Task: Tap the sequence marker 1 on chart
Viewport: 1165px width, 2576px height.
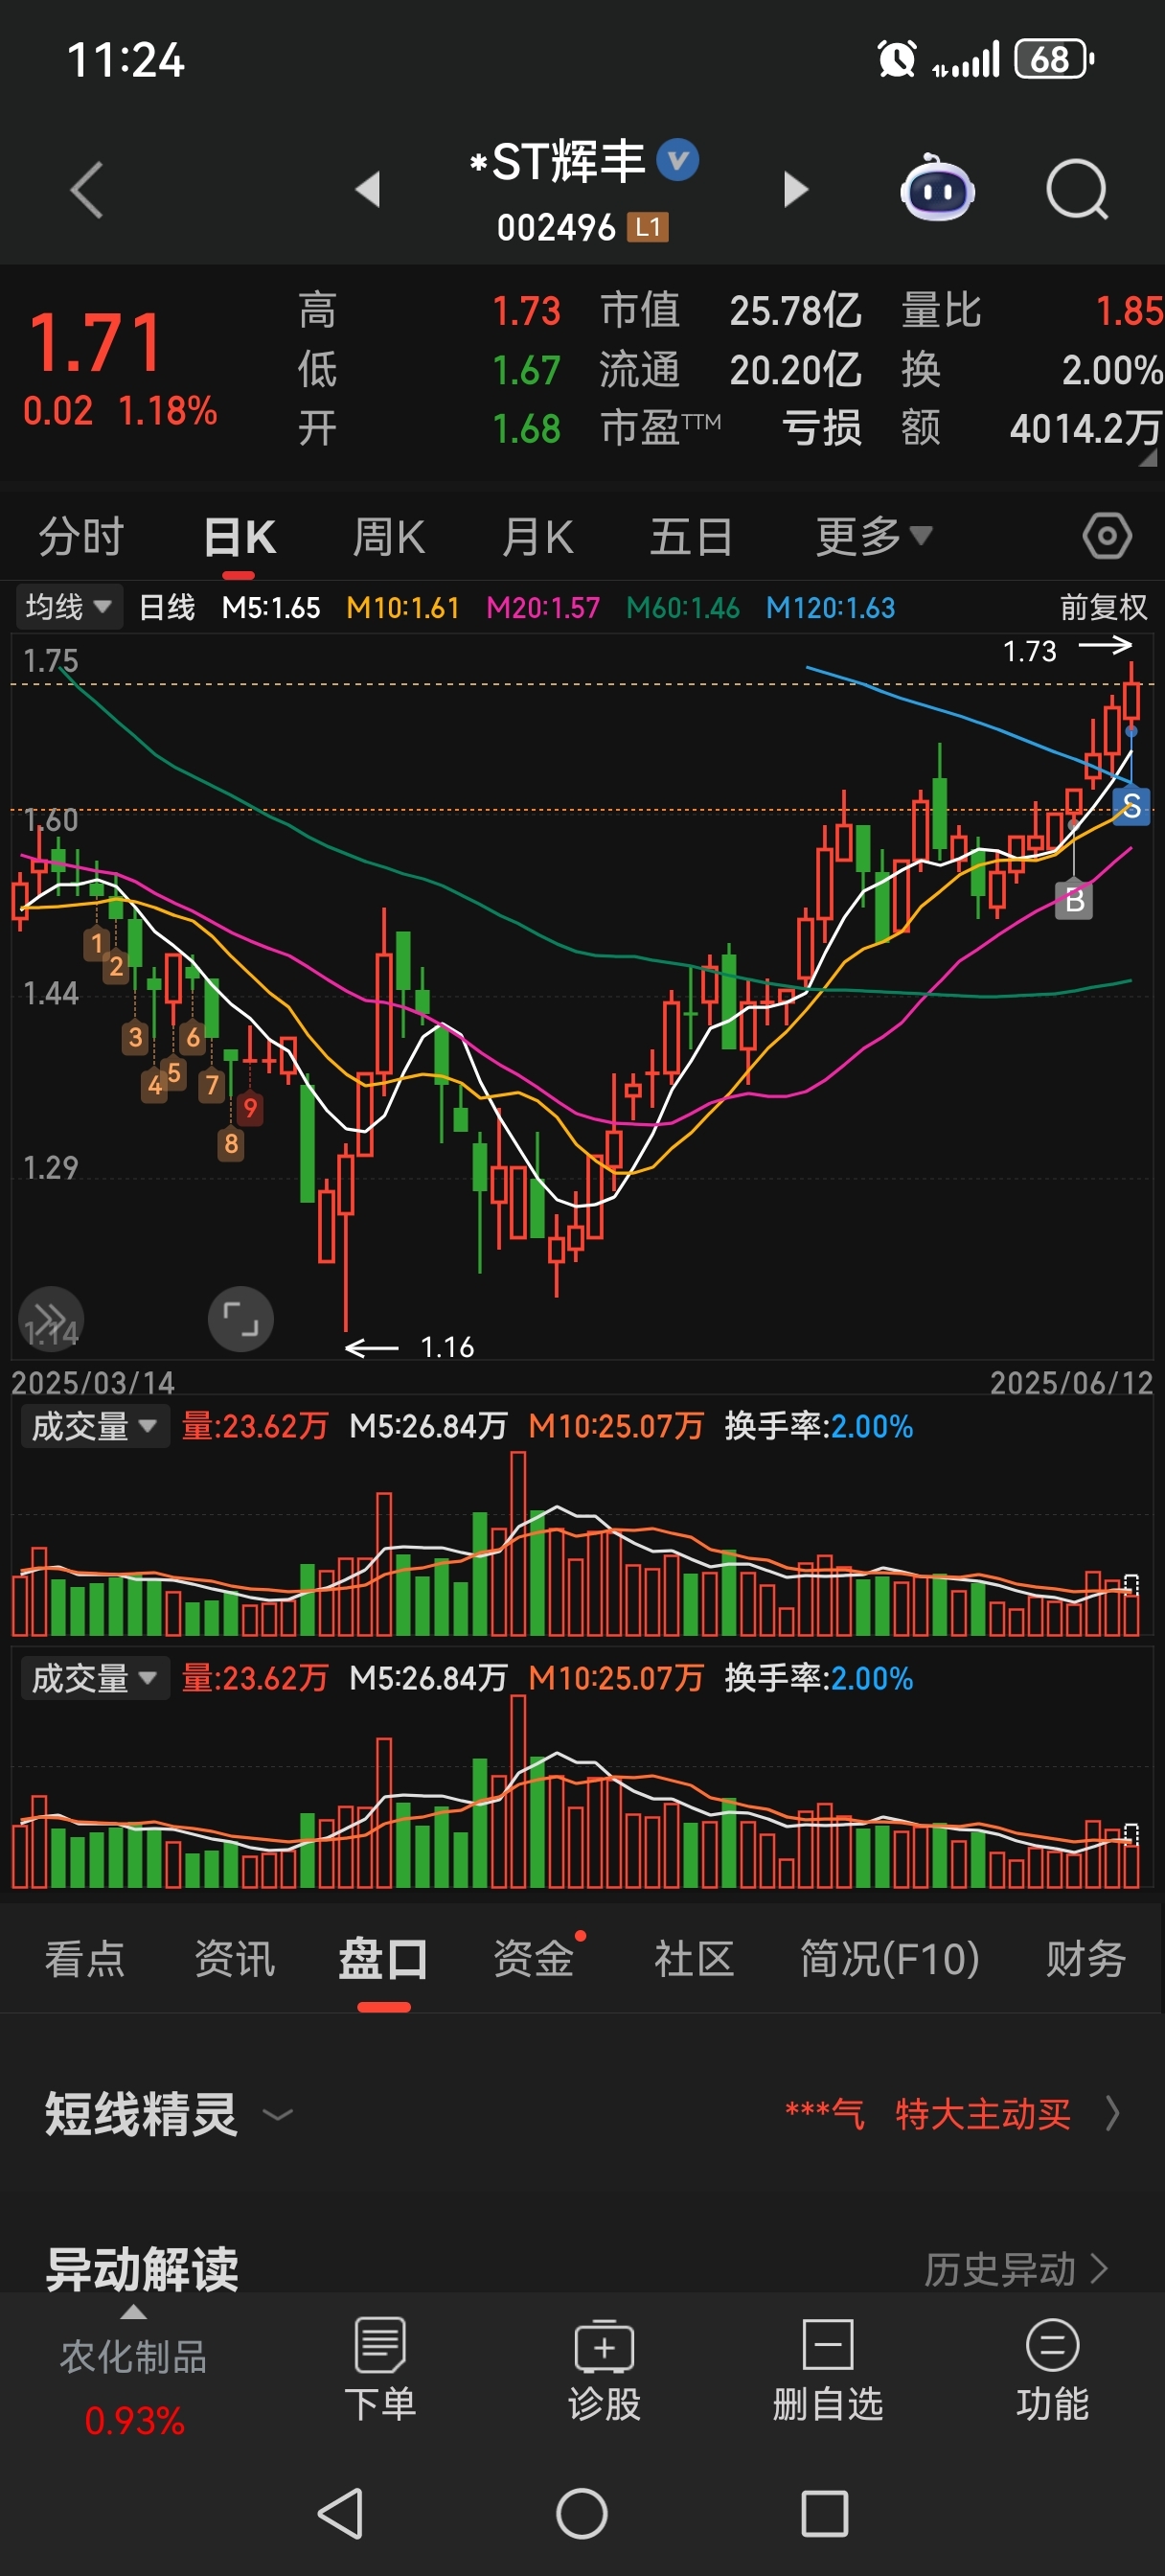Action: pyautogui.click(x=96, y=943)
